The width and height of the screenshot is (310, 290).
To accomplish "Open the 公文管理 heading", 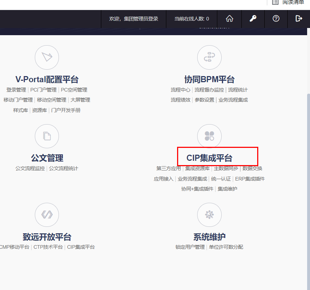I will (47, 158).
